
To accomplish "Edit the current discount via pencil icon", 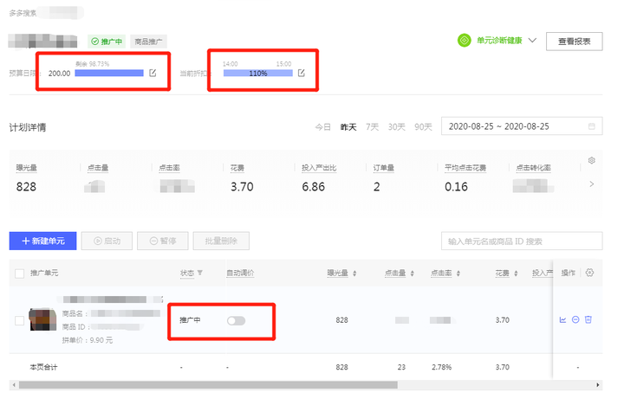I will tap(302, 74).
